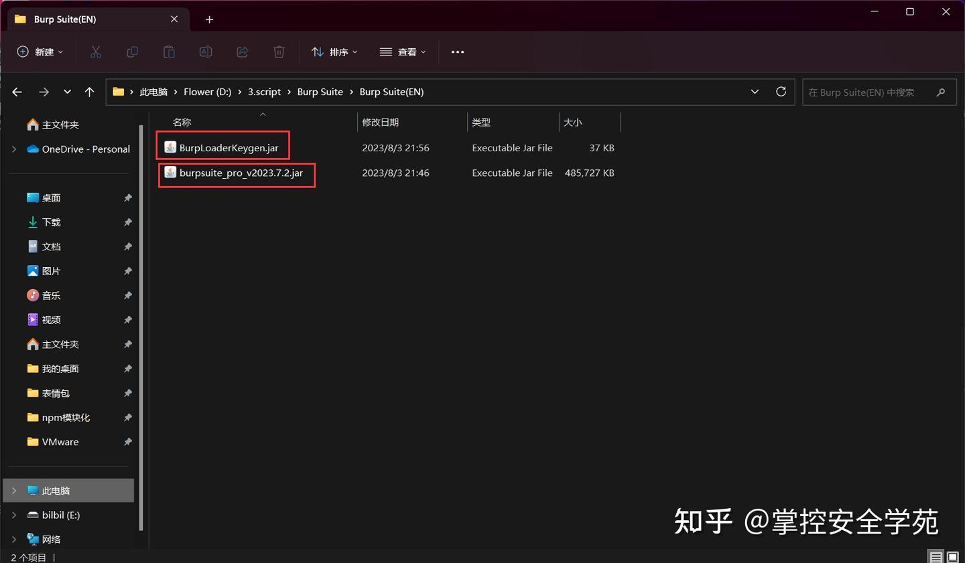965x563 pixels.
Task: Click 此电脑 in the breadcrumb path
Action: (x=153, y=92)
